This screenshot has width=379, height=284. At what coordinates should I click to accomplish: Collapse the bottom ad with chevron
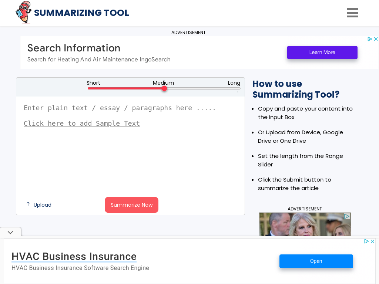10,232
